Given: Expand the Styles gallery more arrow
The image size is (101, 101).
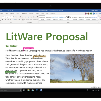Looking at the screenshot, I should 98,20.
